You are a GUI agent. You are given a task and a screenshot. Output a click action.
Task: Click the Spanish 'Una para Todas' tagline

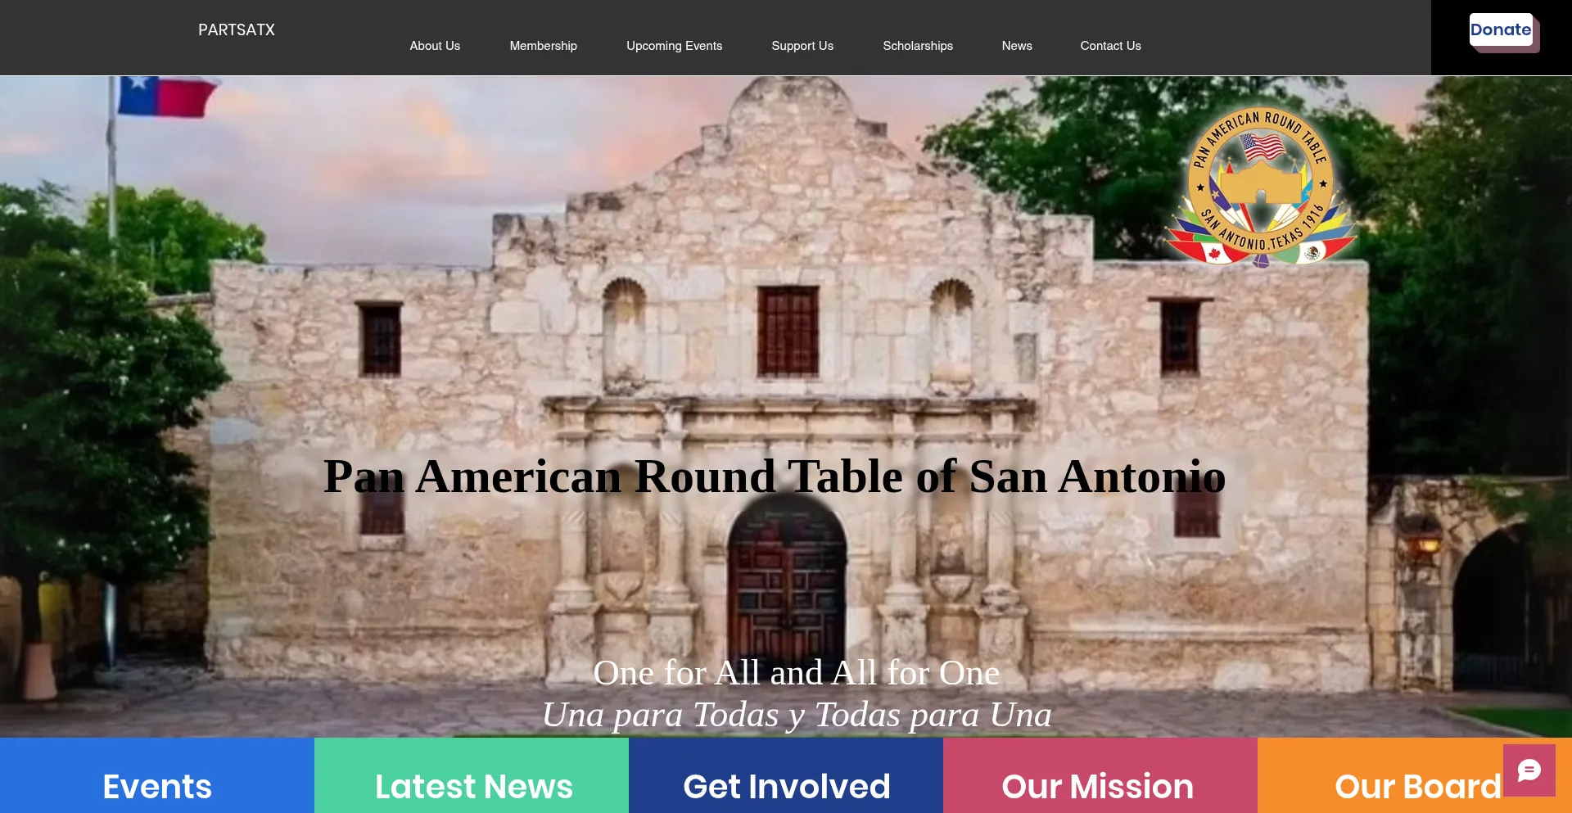coord(796,715)
